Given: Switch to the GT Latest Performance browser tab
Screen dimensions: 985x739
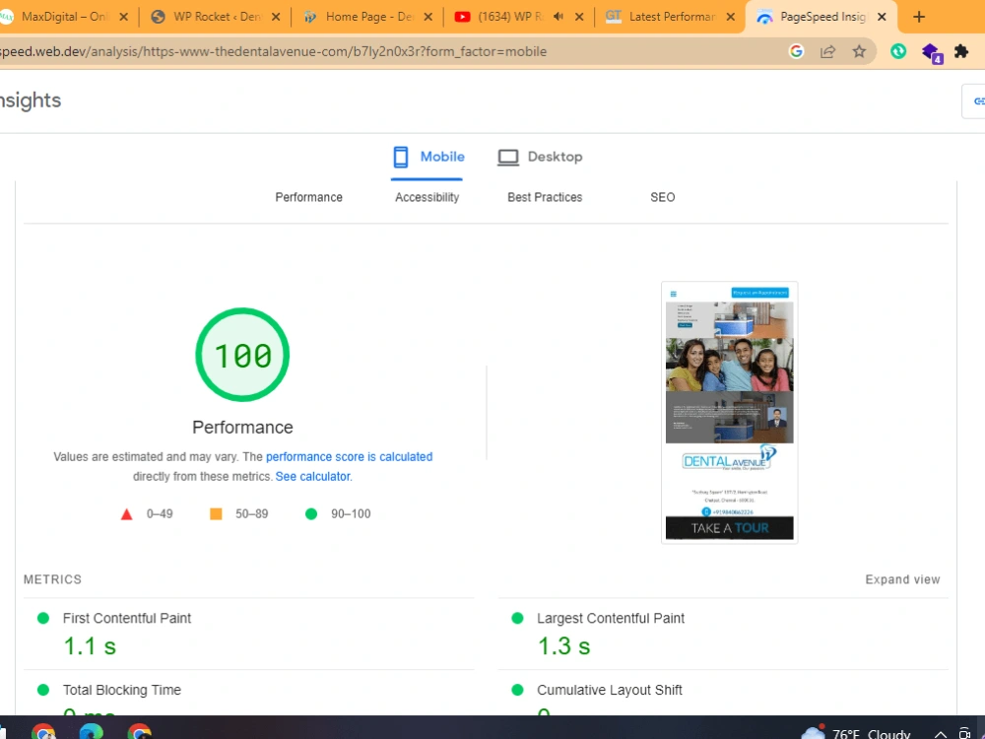Looking at the screenshot, I should 670,16.
